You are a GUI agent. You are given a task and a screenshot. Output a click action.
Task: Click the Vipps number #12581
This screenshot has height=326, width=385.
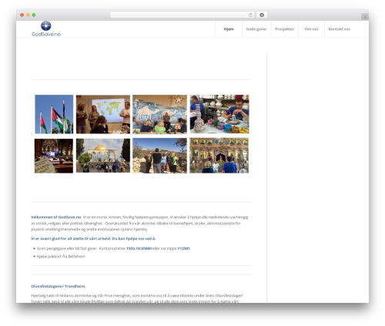(x=183, y=248)
